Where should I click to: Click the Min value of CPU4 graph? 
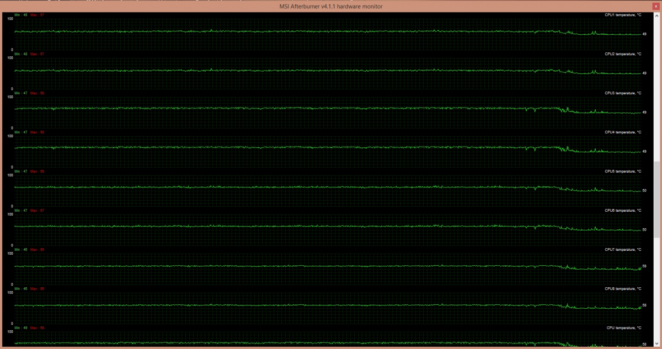pyautogui.click(x=21, y=132)
